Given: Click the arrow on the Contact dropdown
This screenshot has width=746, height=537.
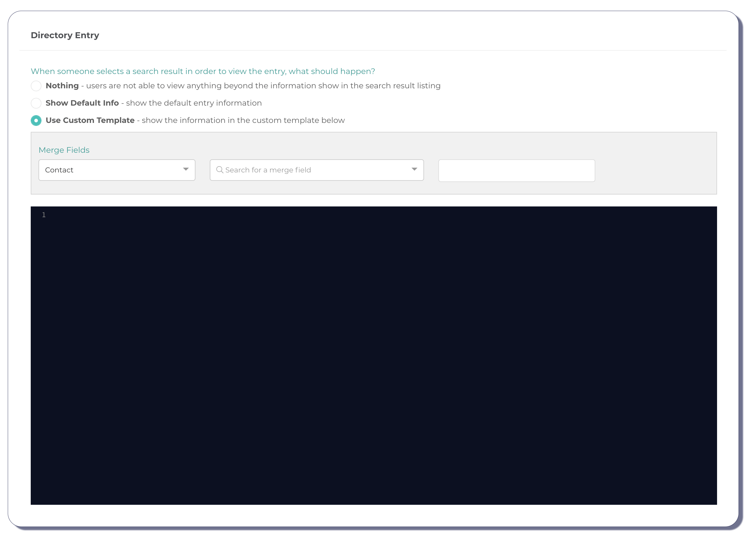Looking at the screenshot, I should [x=186, y=169].
